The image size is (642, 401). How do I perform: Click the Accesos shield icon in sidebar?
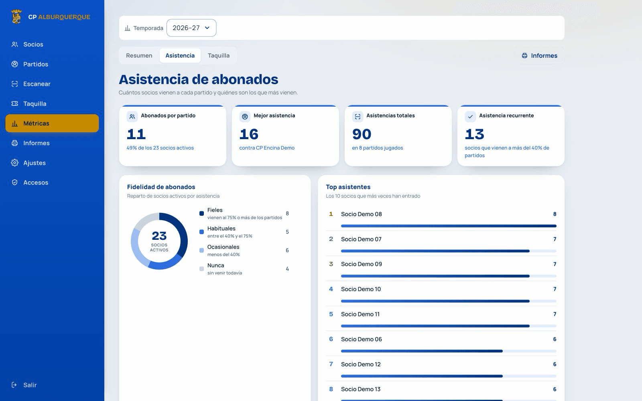pos(15,182)
